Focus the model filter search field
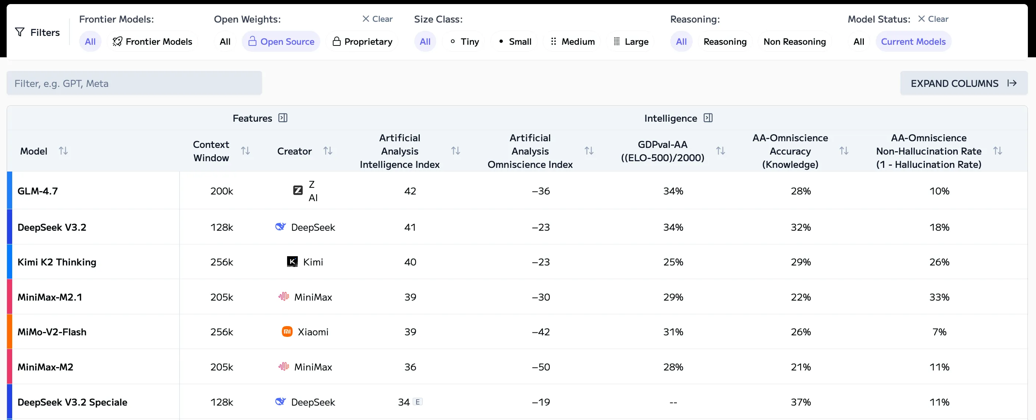This screenshot has width=1036, height=420. coord(134,83)
